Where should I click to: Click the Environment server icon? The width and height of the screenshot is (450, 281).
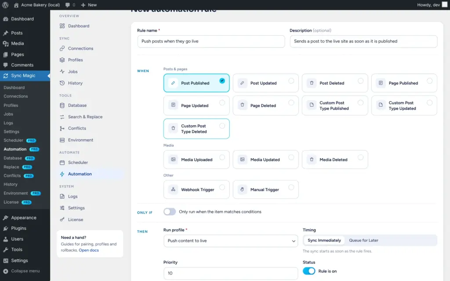pos(62,140)
